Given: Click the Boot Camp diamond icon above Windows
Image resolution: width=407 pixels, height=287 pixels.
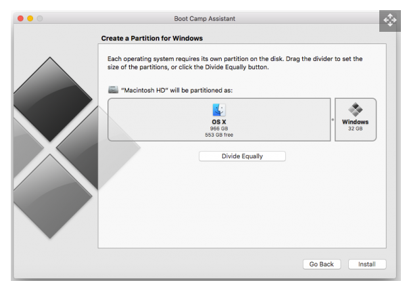Looking at the screenshot, I should (355, 110).
